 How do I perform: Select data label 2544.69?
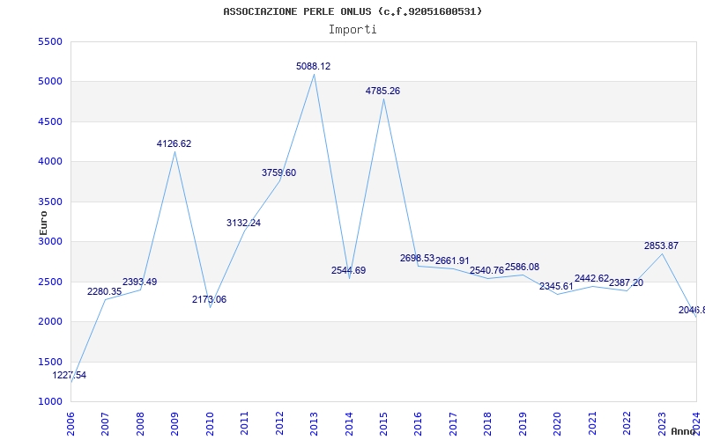[x=348, y=271]
